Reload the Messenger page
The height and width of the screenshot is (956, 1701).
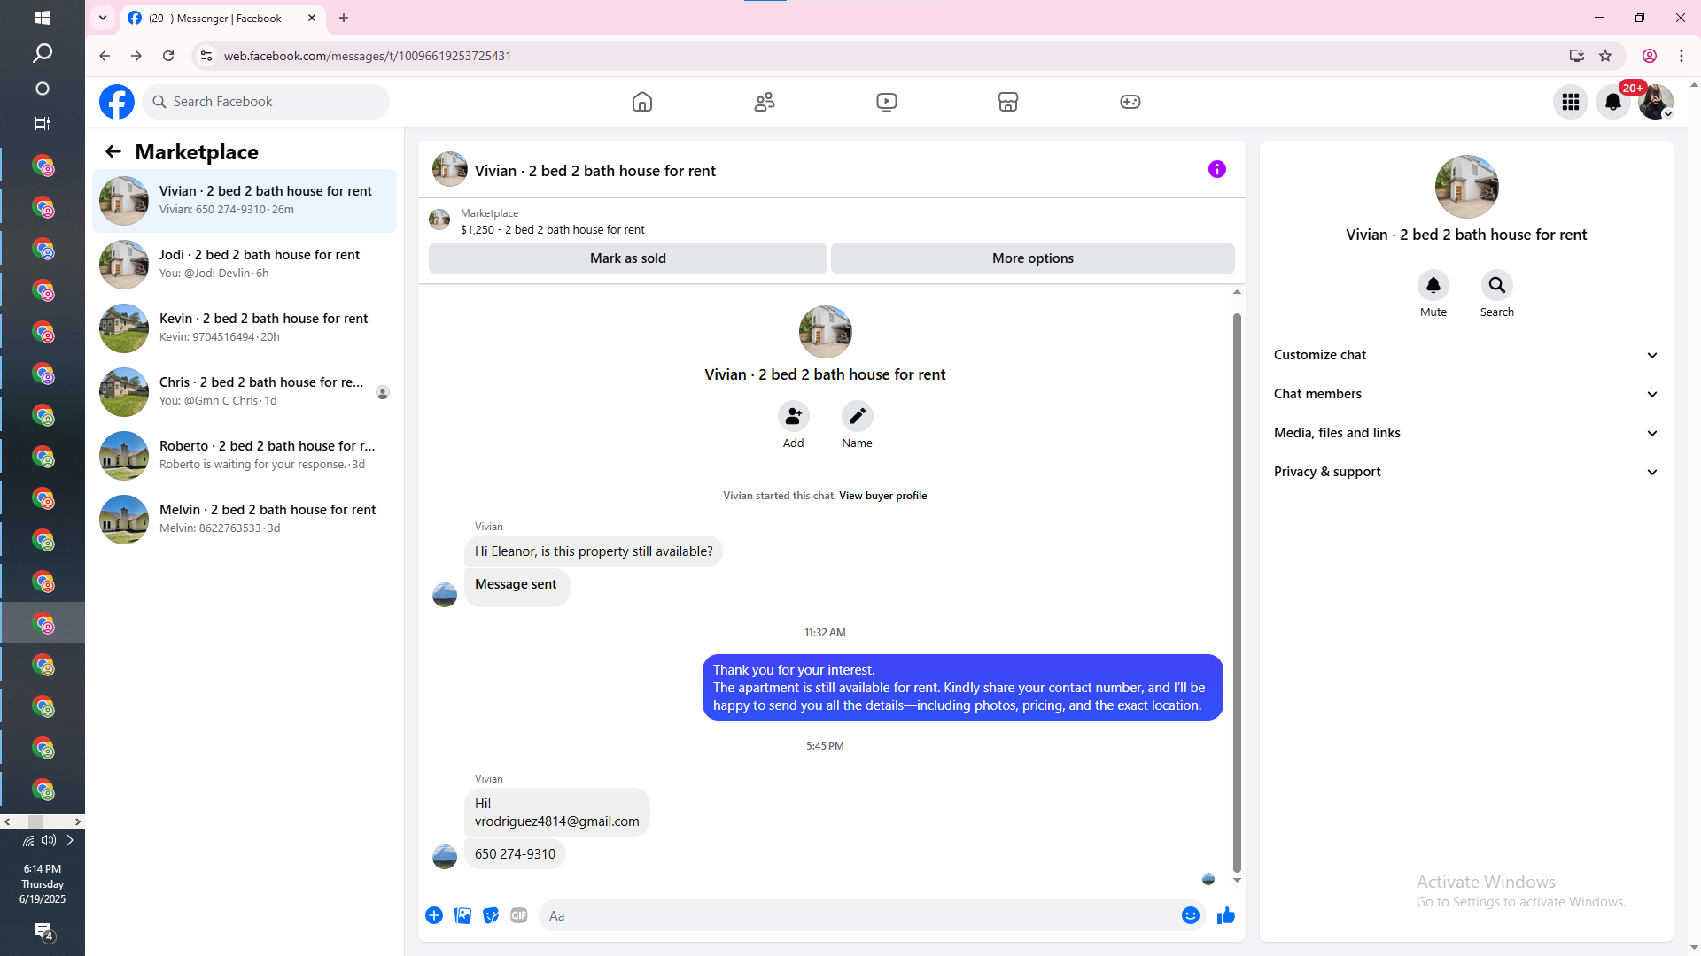[x=168, y=56]
